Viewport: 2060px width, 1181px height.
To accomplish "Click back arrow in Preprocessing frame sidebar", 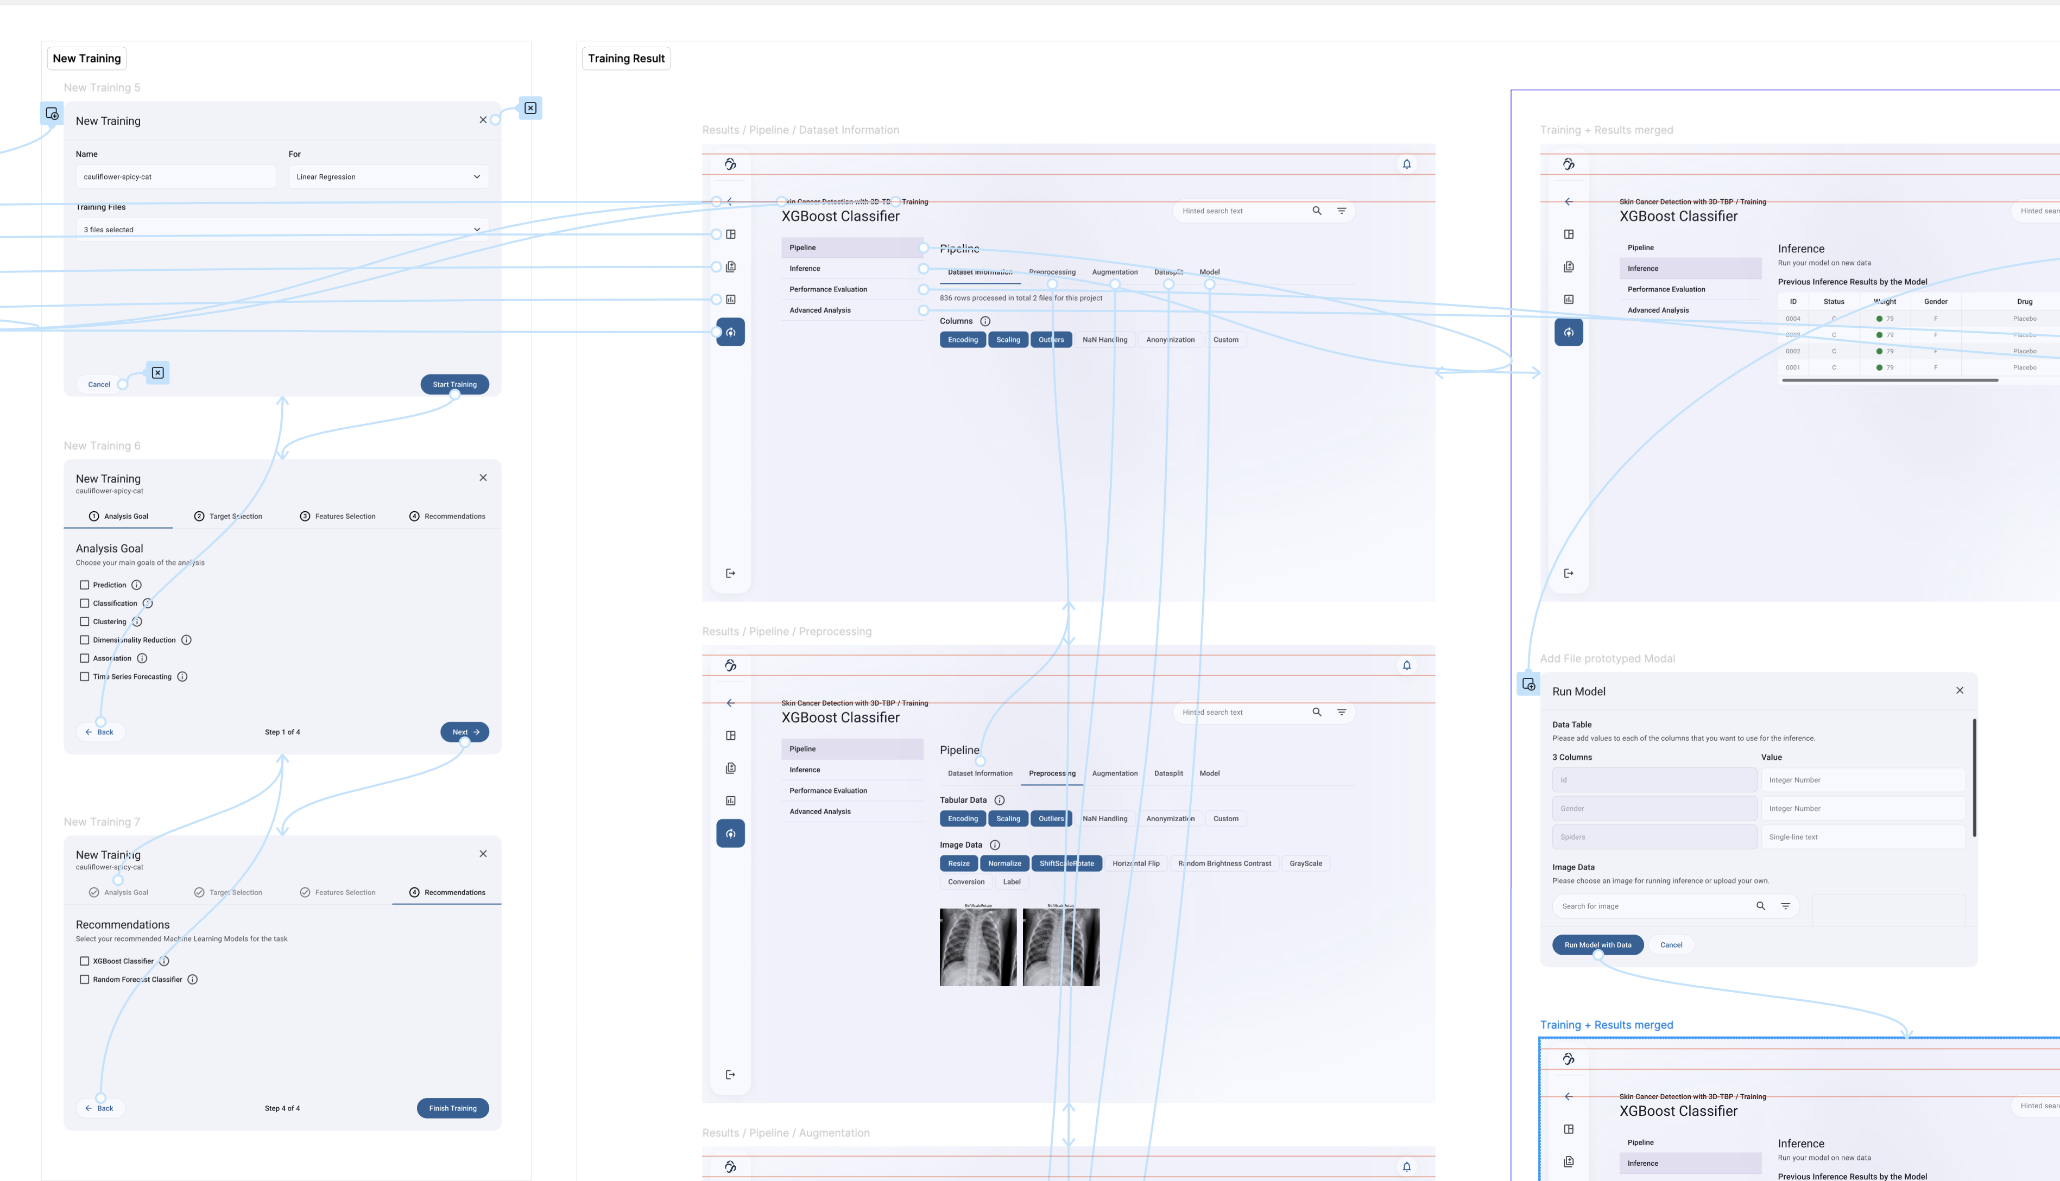I will (x=730, y=703).
